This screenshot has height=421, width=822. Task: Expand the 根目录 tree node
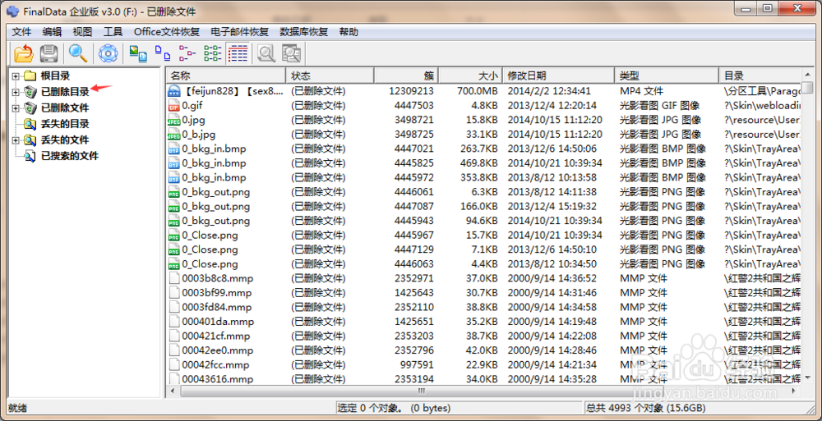point(16,76)
